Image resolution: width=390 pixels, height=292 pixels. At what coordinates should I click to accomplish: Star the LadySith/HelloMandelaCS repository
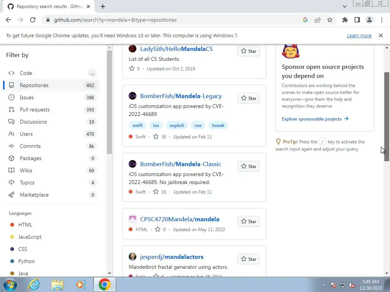(x=248, y=51)
